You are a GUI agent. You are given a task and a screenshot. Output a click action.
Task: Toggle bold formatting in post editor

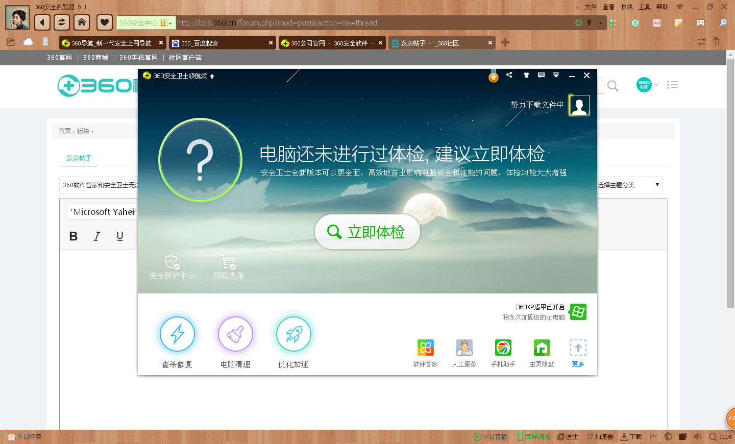(73, 236)
